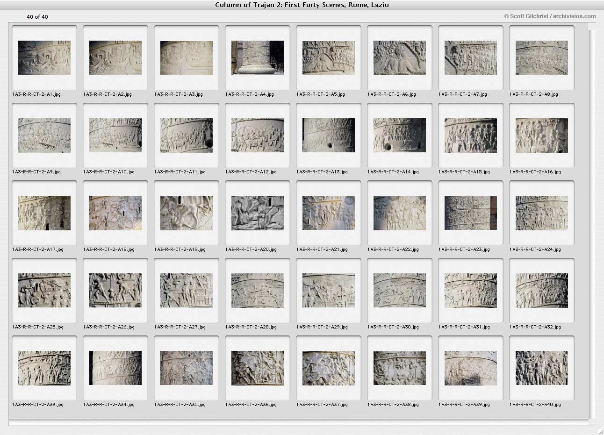Click thumbnail 1A3-R-R-CT-2-A38.jpg
Screen dimensions: 604x435
[x=400, y=368]
